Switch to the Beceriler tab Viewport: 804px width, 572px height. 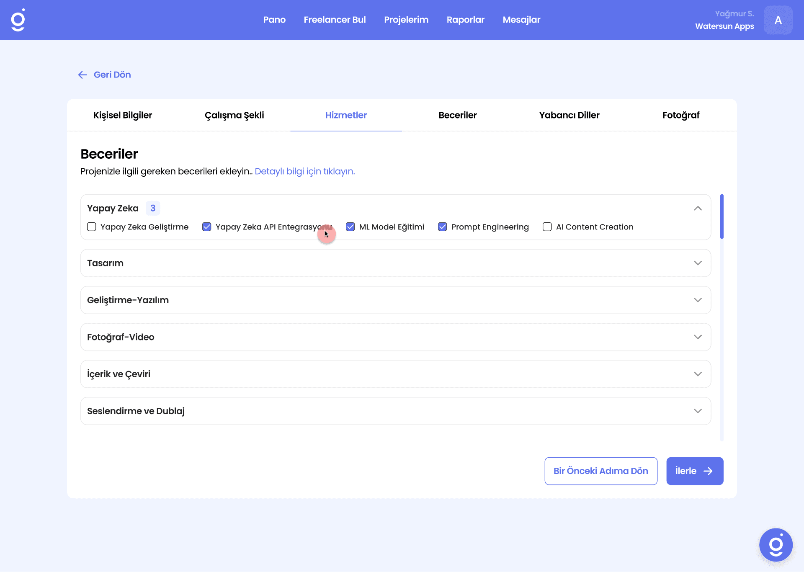point(457,115)
